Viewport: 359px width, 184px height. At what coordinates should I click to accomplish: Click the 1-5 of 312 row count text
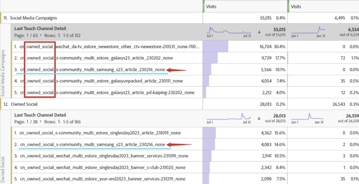pos(72,36)
